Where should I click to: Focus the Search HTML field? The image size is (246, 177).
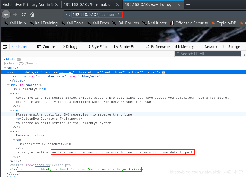207,54
